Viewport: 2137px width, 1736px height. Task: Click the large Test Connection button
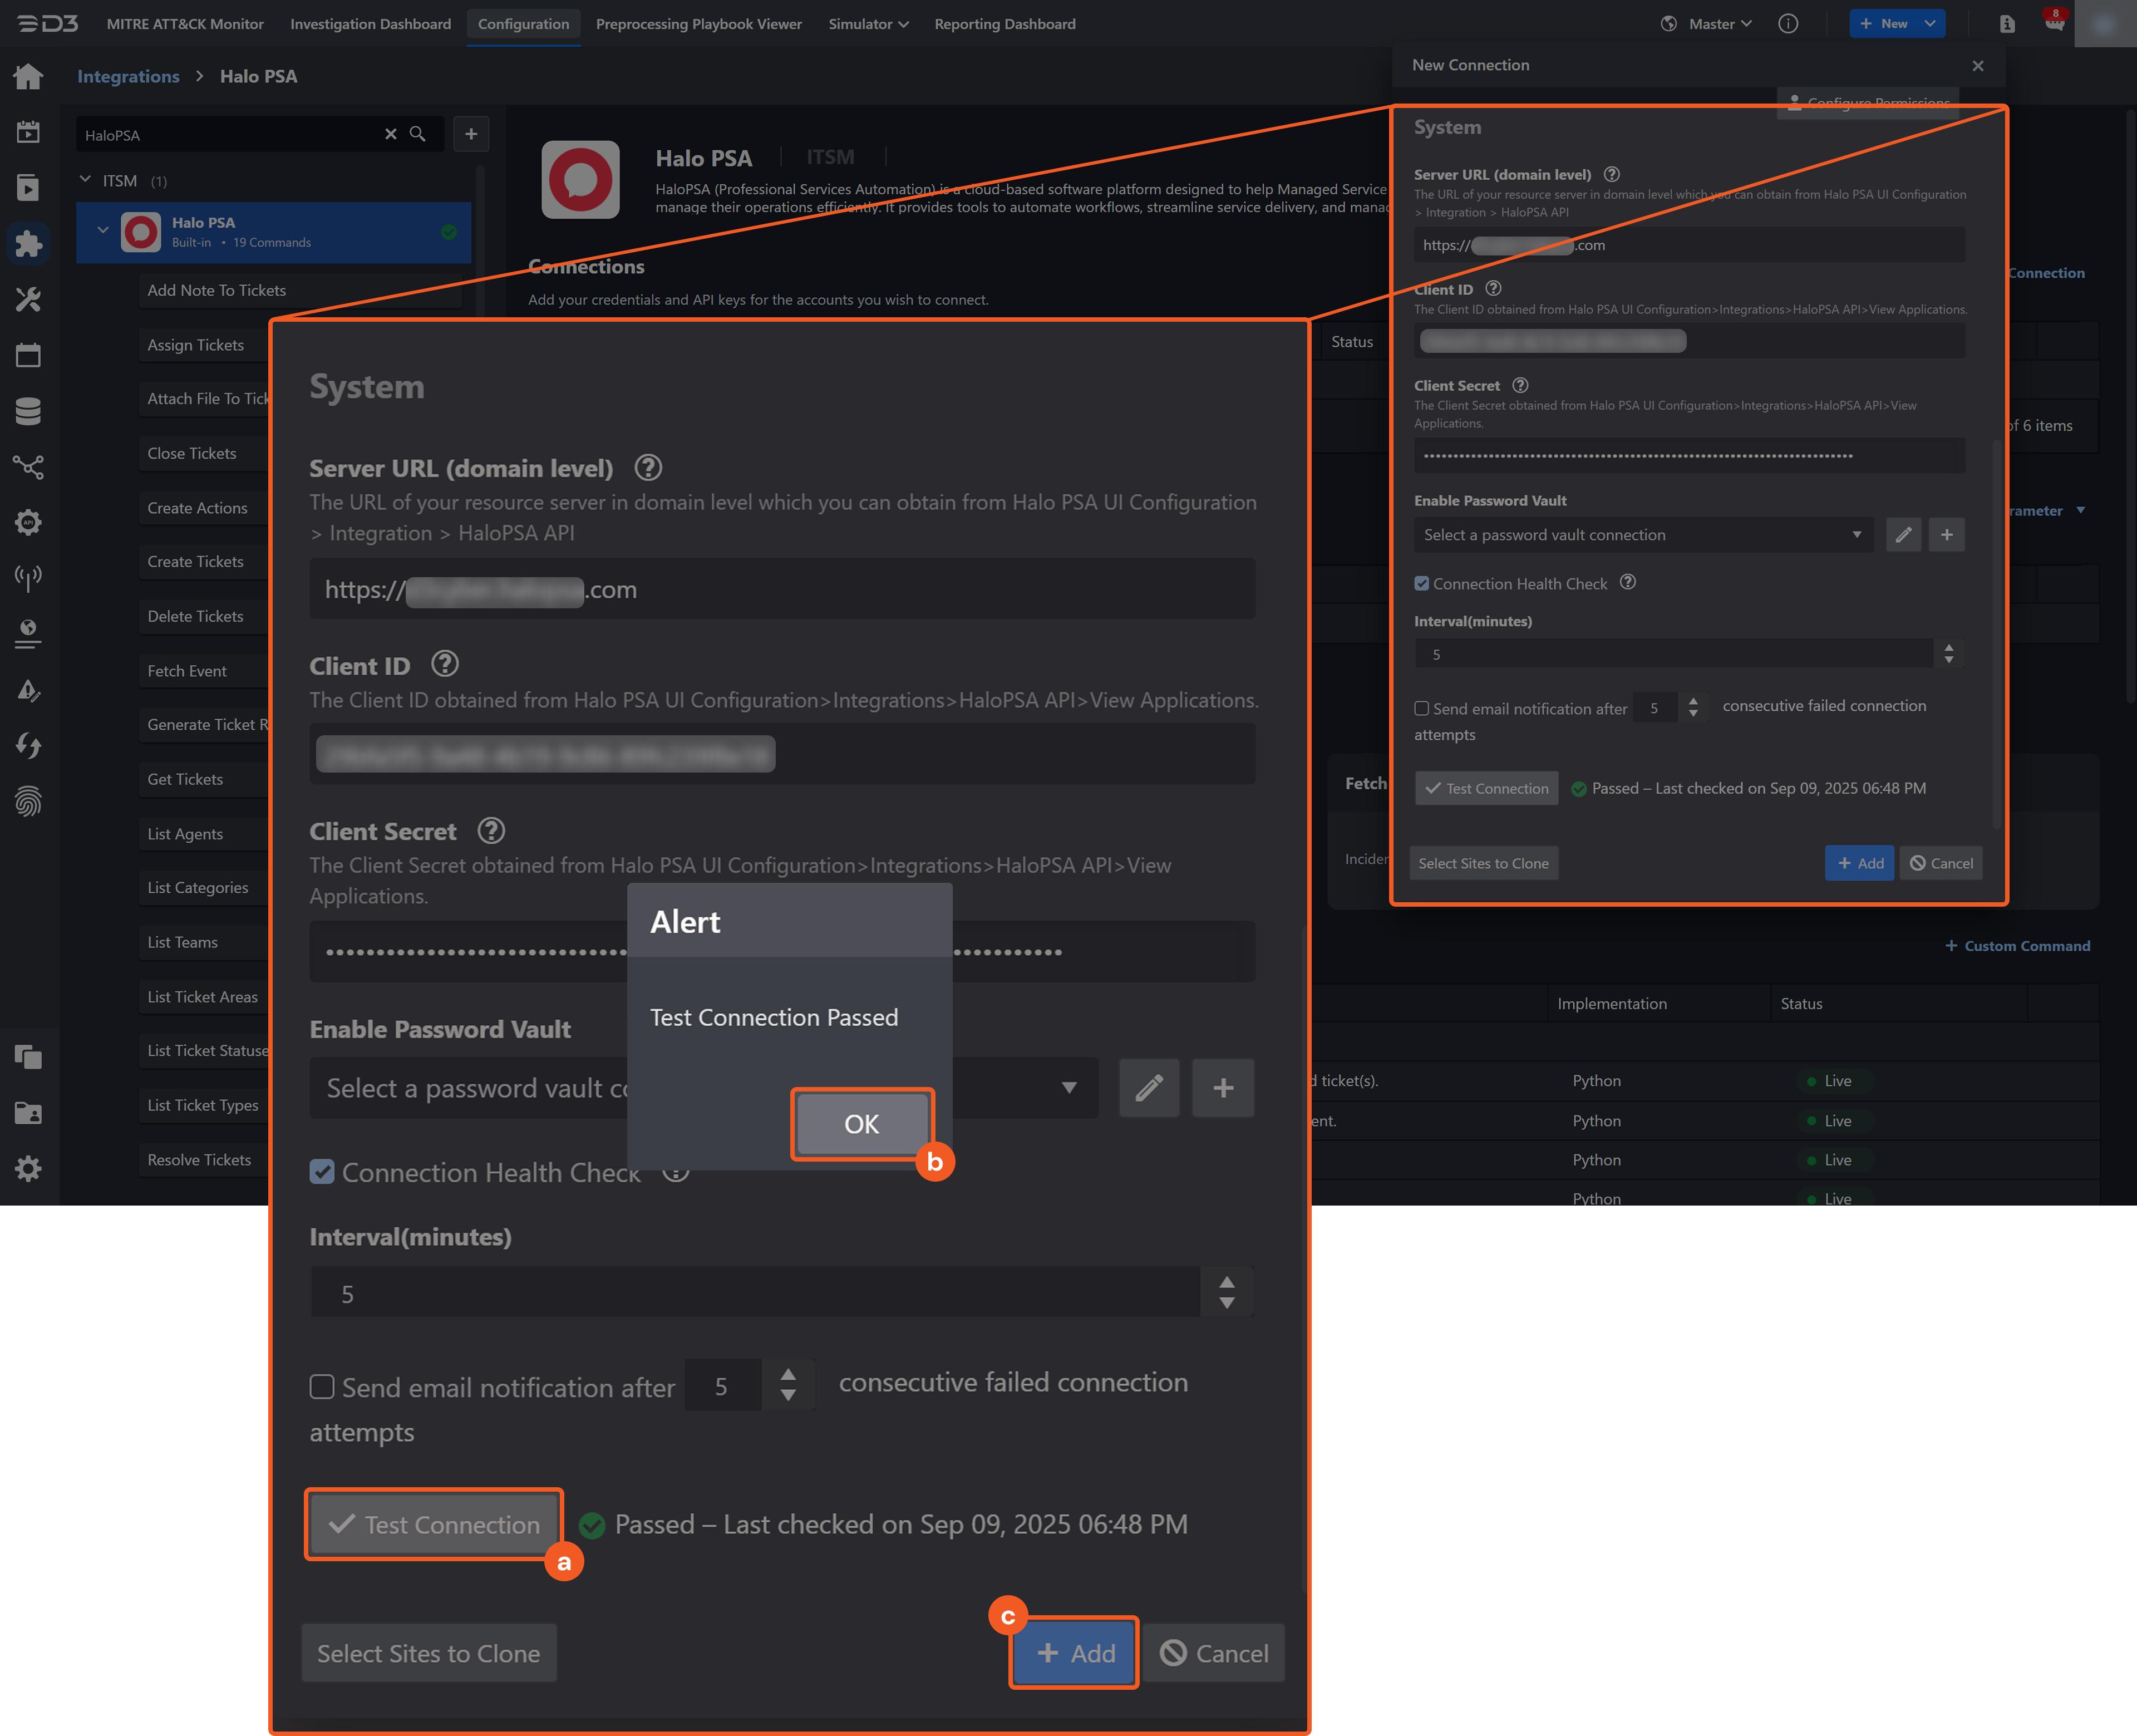coord(434,1524)
